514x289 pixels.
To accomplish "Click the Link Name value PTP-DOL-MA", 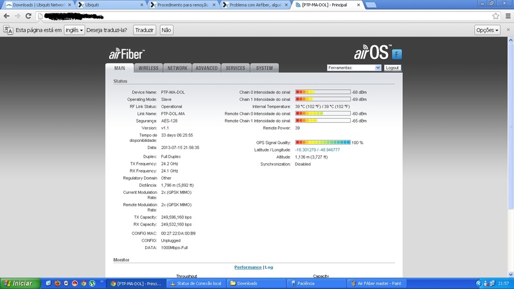I will click(x=173, y=114).
